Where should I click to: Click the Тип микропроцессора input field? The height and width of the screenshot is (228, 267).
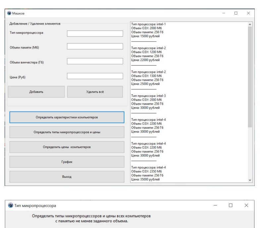tap(95, 33)
